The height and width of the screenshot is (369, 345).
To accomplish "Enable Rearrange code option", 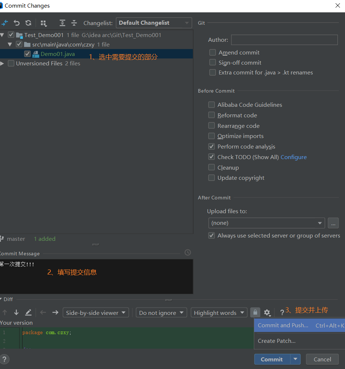I will [212, 126].
